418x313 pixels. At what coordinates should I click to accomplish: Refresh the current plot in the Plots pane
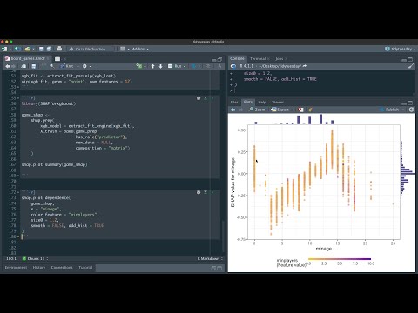(411, 110)
